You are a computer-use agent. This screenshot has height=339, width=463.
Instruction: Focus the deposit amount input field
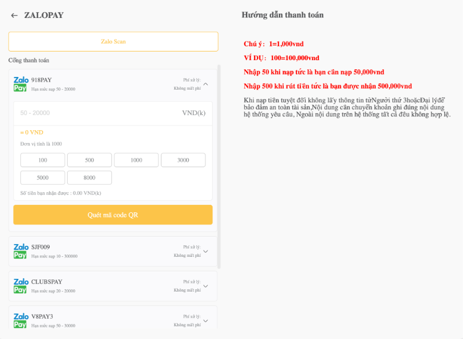pyautogui.click(x=98, y=113)
